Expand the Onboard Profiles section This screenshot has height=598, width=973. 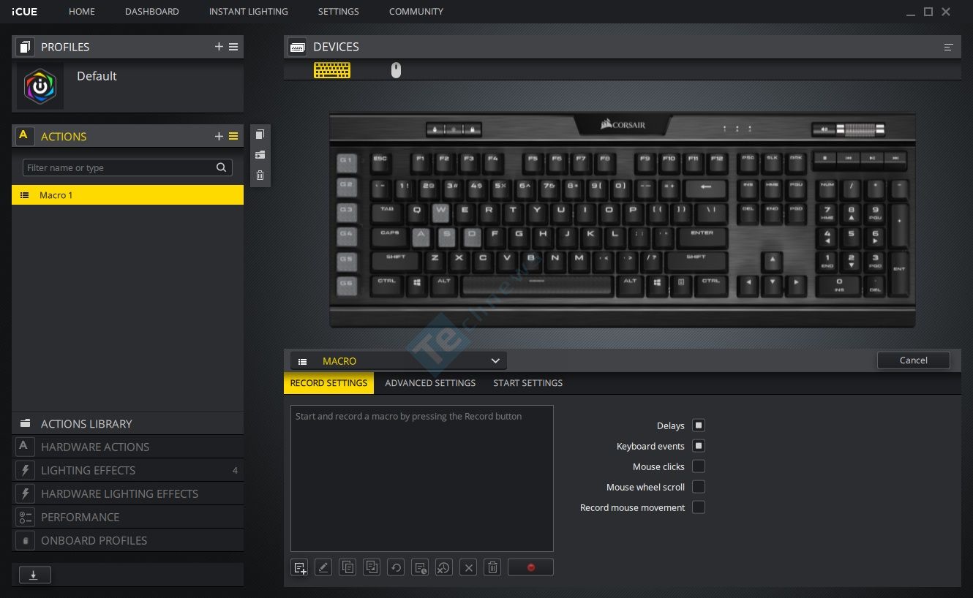click(x=128, y=540)
